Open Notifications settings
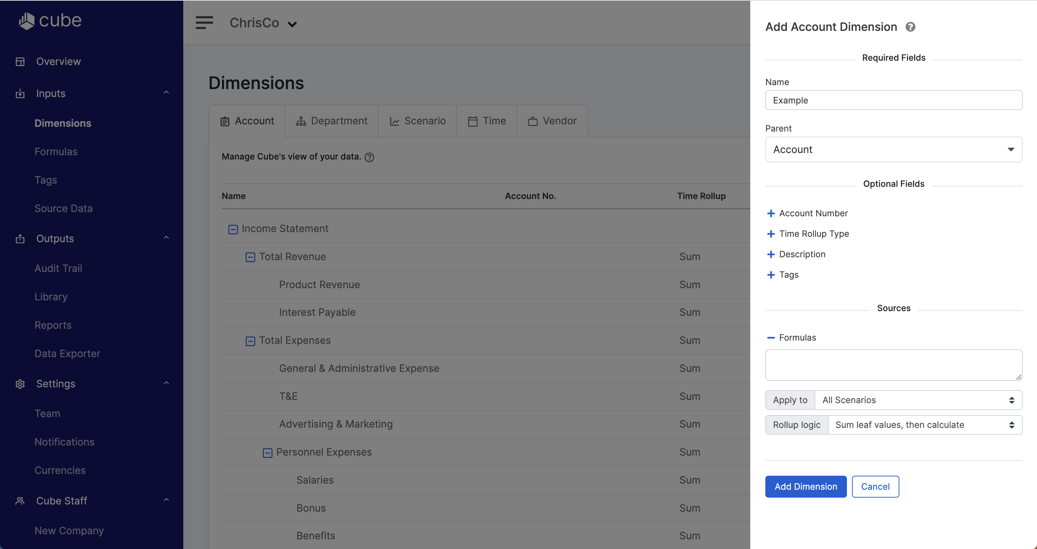 pos(64,442)
